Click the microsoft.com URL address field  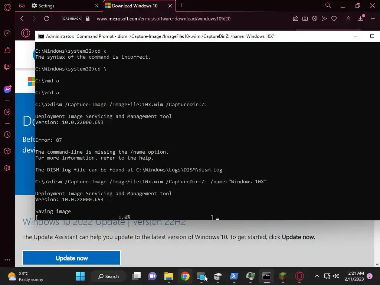click(x=164, y=19)
